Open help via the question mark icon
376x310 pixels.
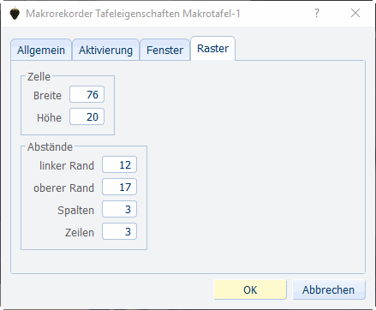coord(317,13)
